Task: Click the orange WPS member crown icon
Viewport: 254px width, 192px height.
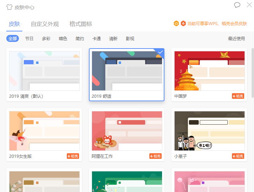Action: pyautogui.click(x=176, y=24)
